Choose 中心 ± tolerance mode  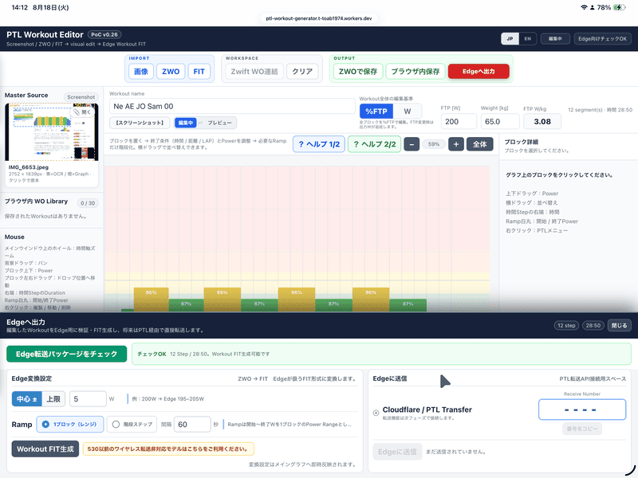click(27, 399)
